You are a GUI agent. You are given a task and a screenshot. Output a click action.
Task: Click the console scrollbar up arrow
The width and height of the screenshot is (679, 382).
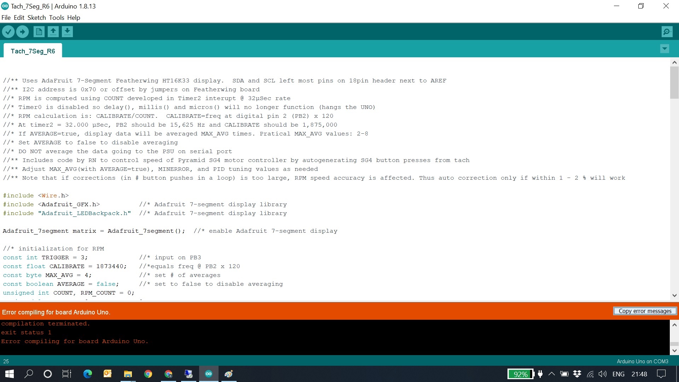pos(674,325)
